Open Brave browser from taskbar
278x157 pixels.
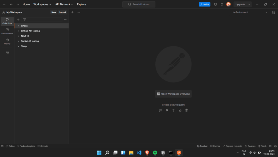point(147,153)
